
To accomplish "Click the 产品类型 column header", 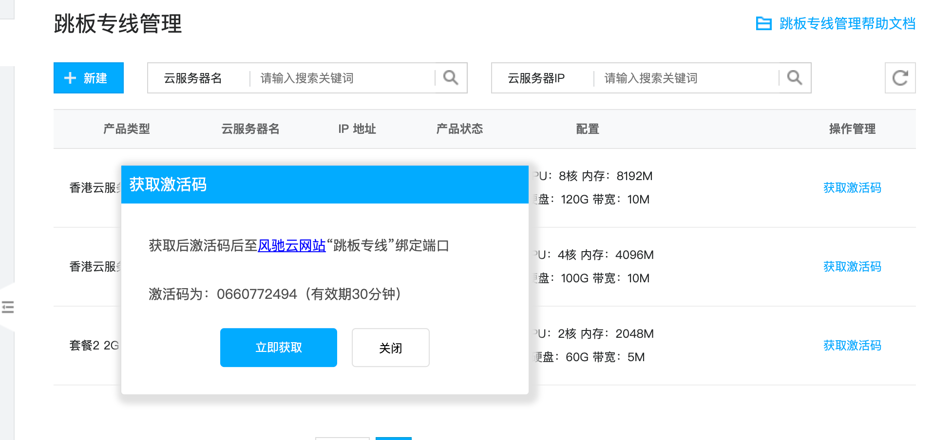I will (127, 129).
